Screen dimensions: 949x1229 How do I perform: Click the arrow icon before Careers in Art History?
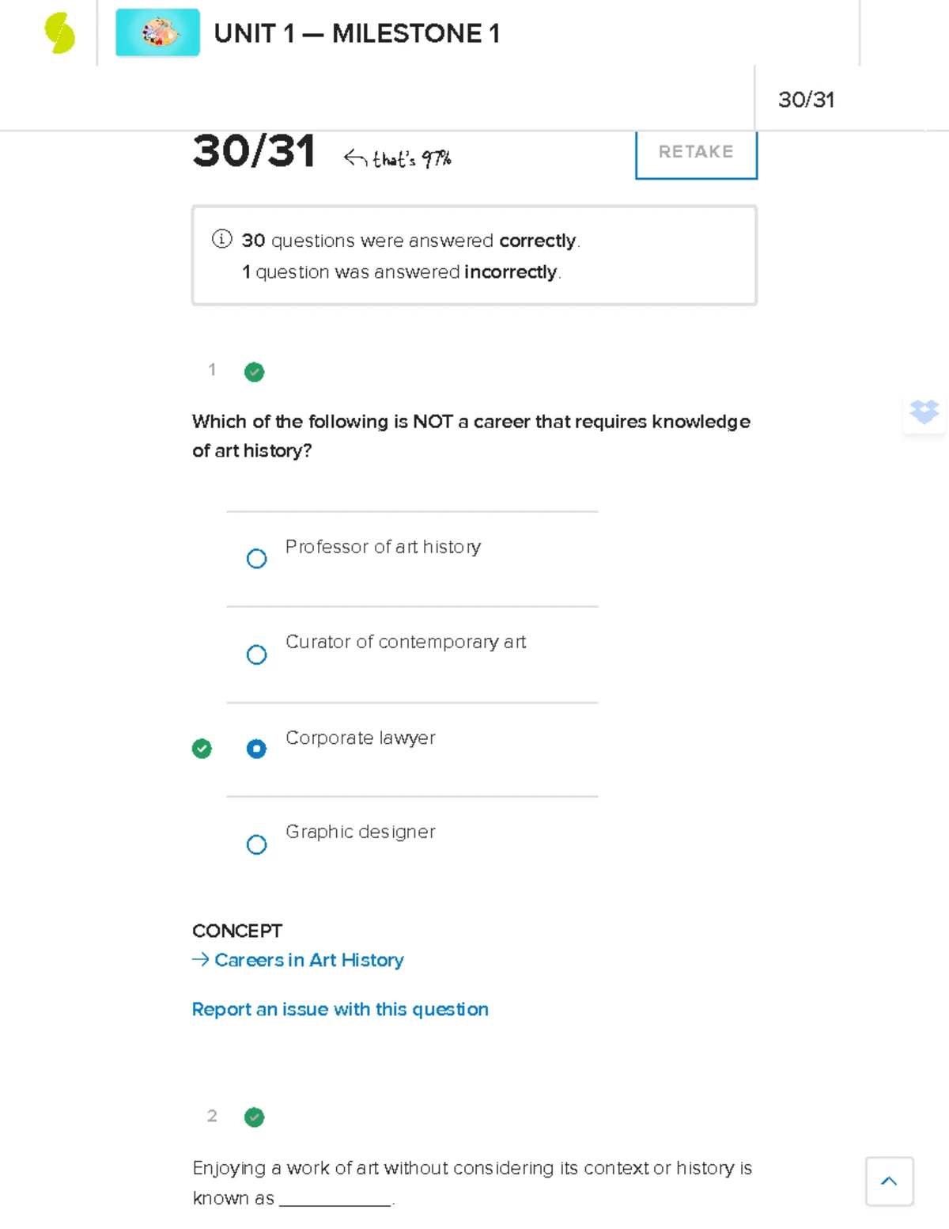199,960
